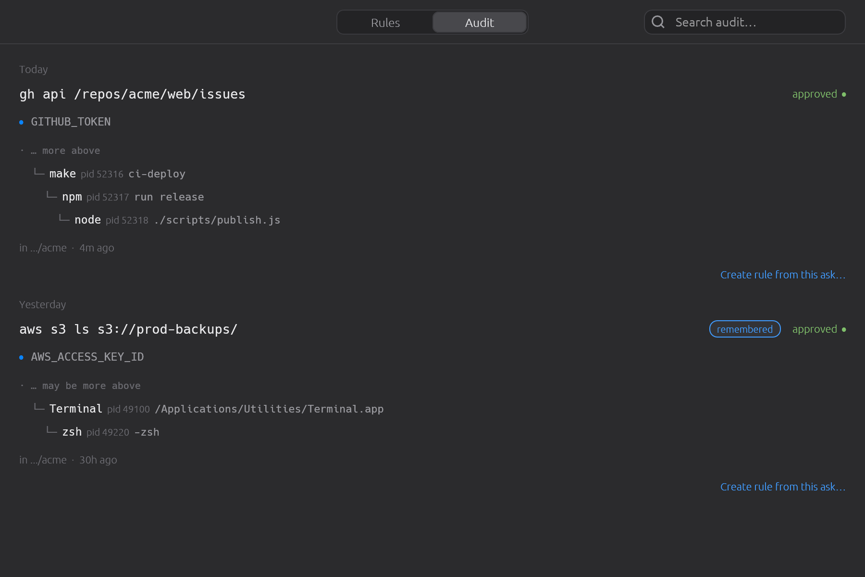Image resolution: width=865 pixels, height=577 pixels.
Task: Create rule from the gh api ask
Action: pos(783,275)
